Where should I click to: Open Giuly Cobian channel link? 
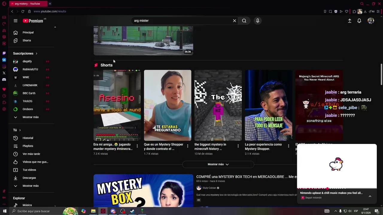coord(209,188)
